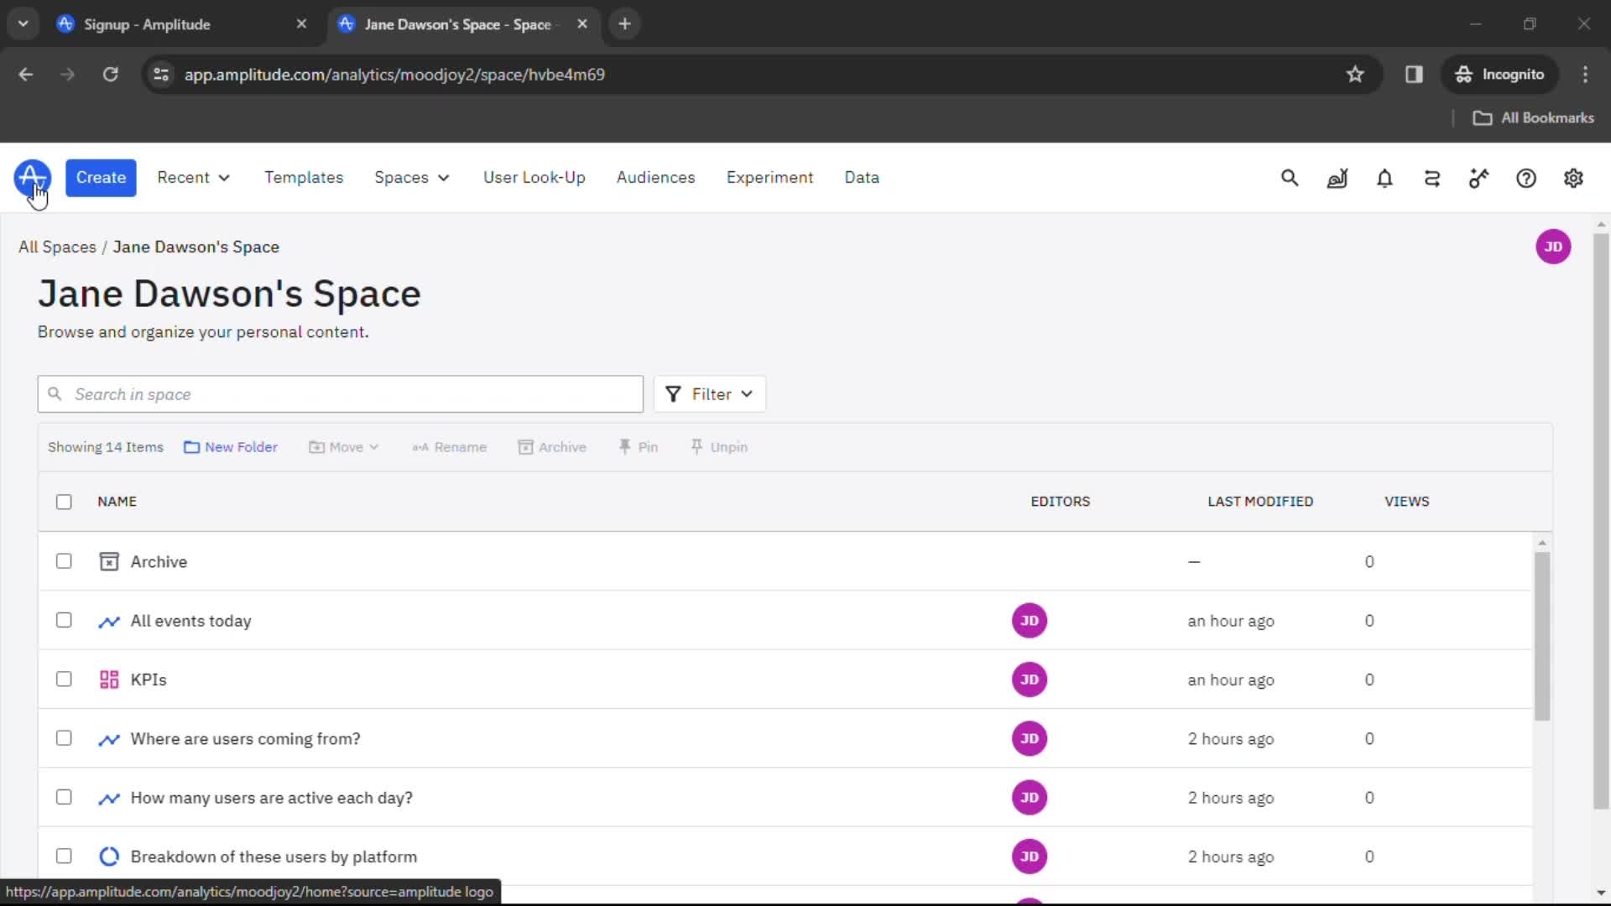Click chart icon for Where are users coming from
Screen dimensions: 1611x906
[x=109, y=739]
